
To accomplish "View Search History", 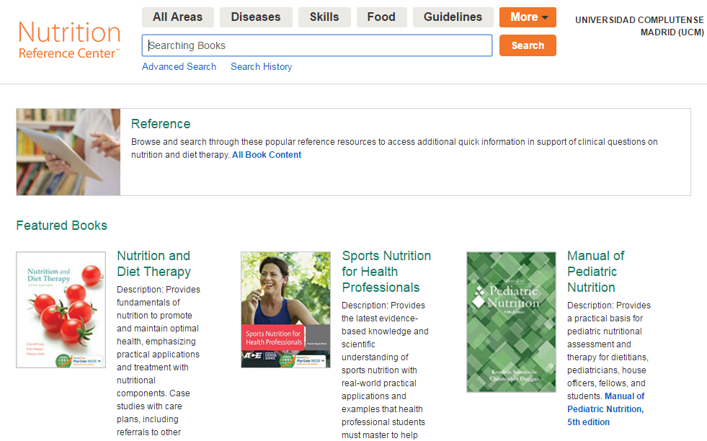I will (262, 67).
